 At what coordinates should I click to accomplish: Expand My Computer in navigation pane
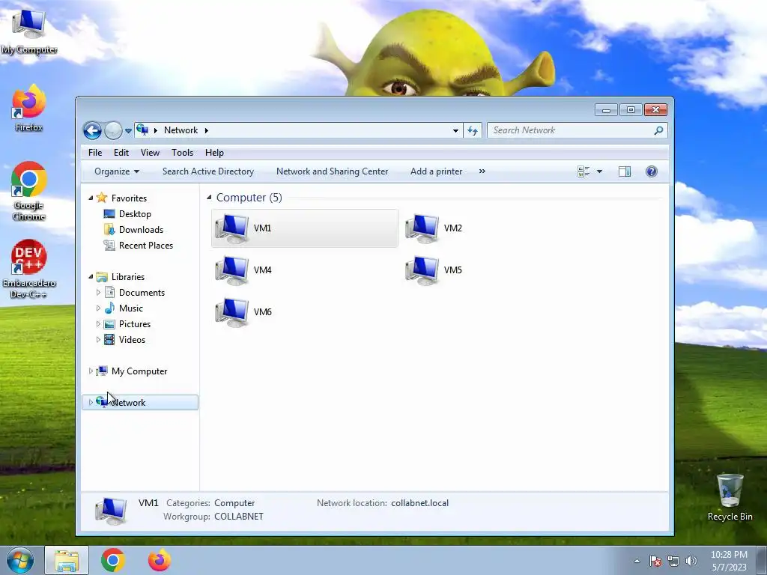91,371
